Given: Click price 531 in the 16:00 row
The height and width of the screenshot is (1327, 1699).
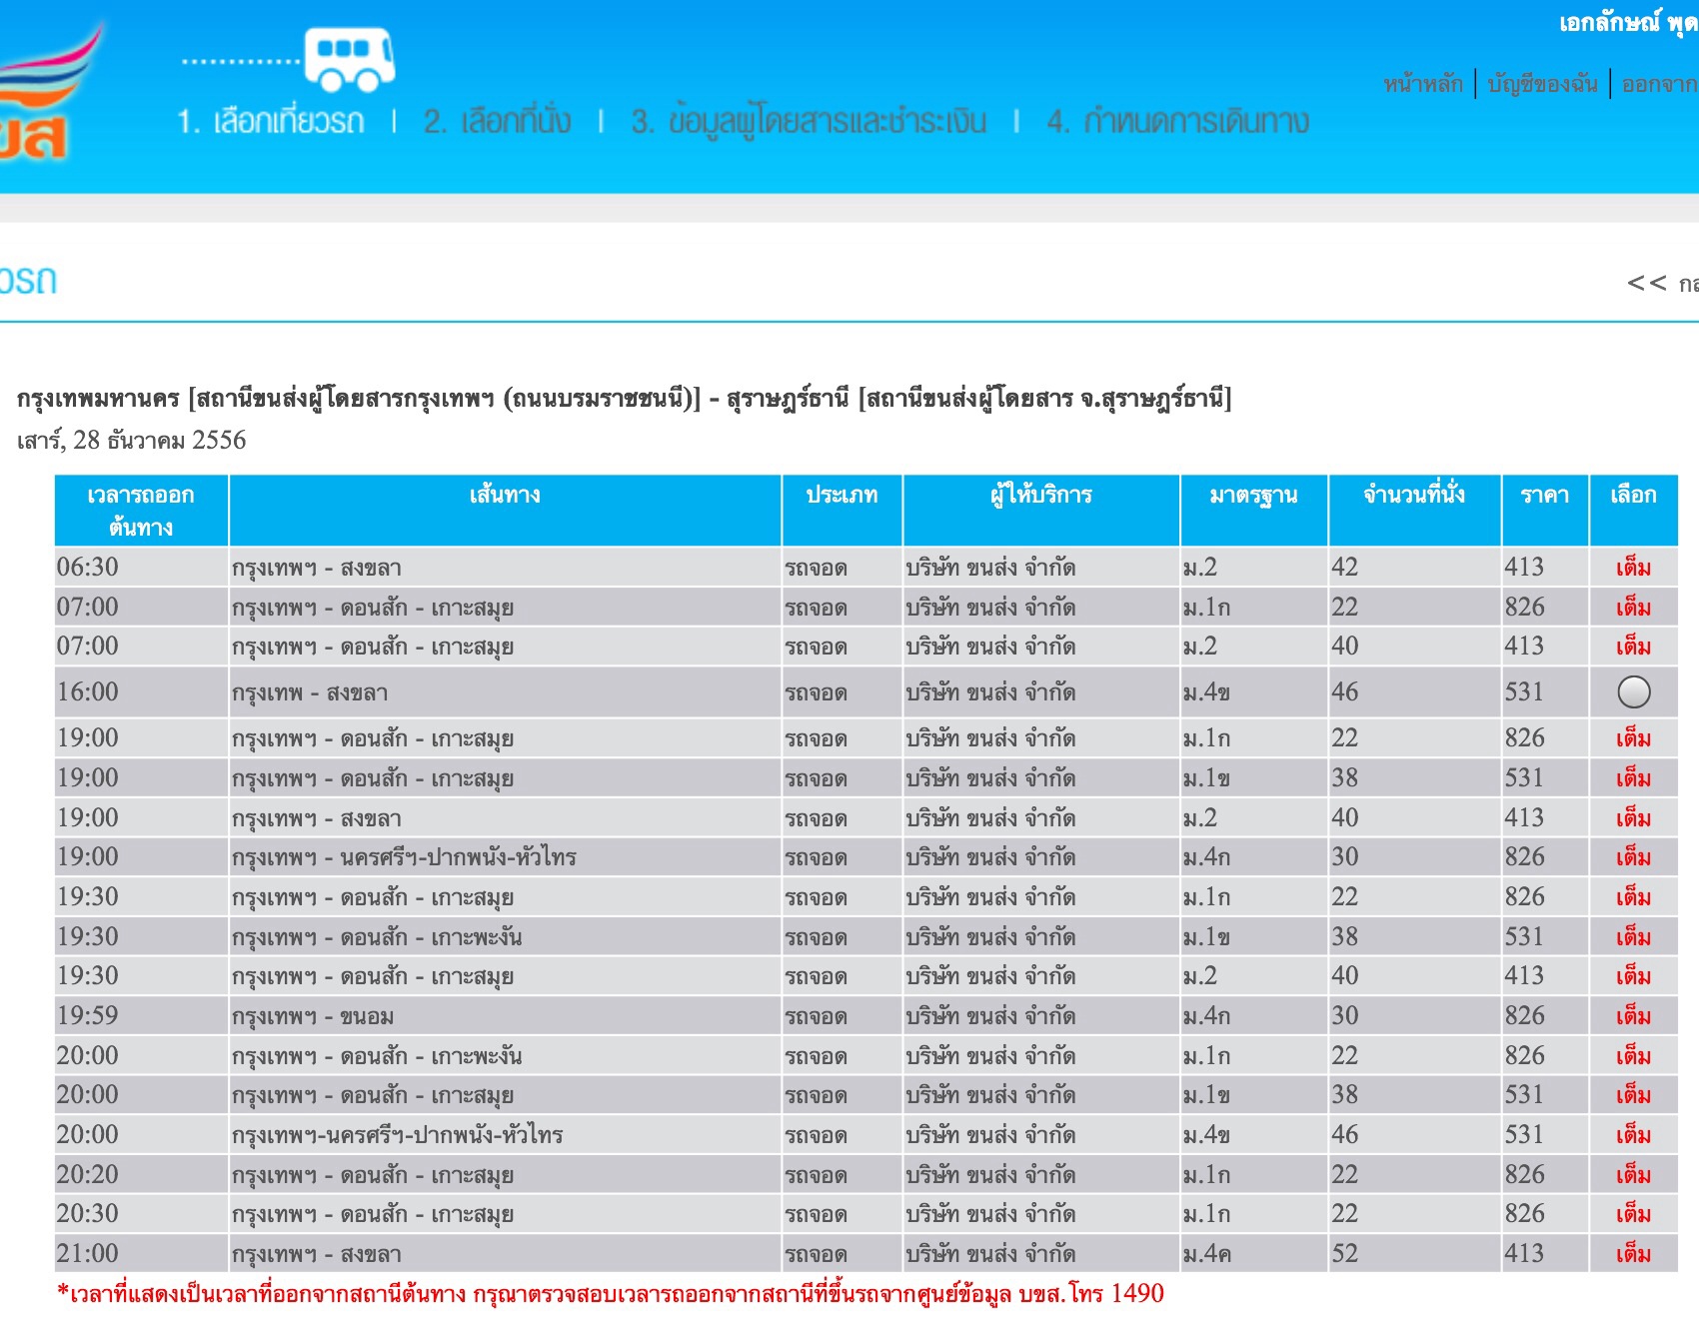Looking at the screenshot, I should 1524,691.
